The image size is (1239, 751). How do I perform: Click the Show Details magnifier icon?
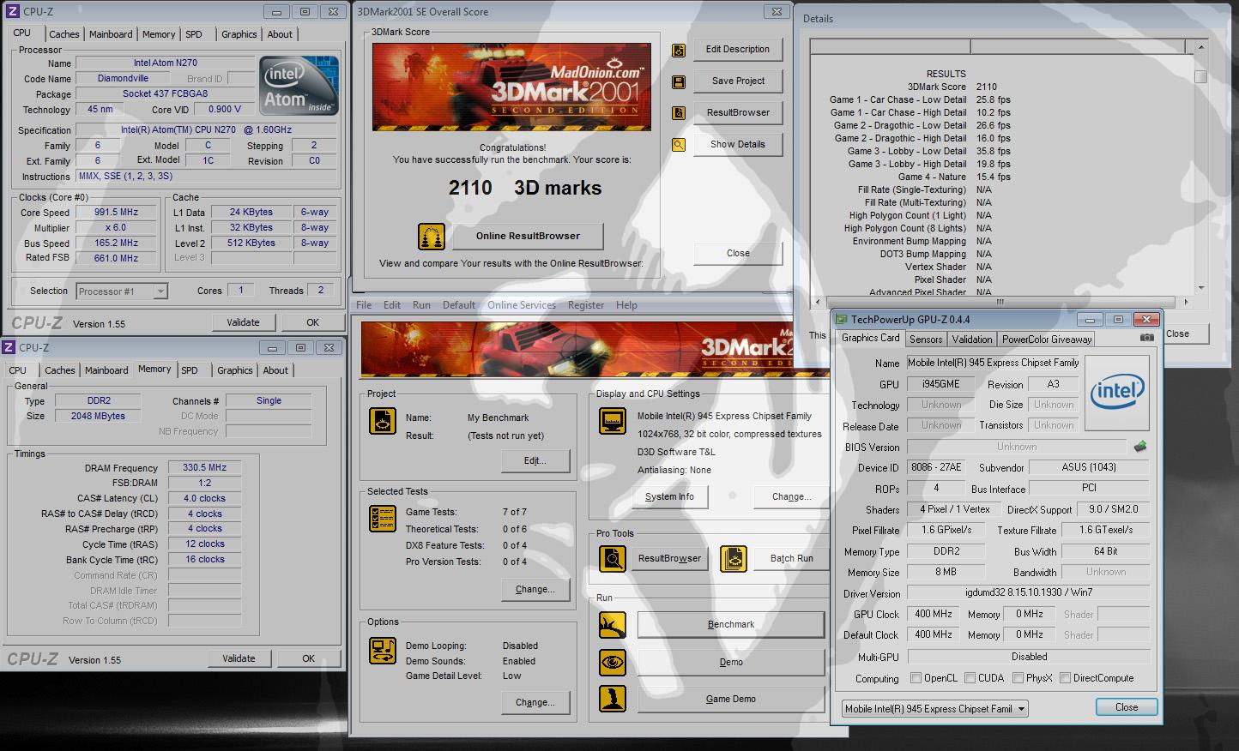(679, 145)
